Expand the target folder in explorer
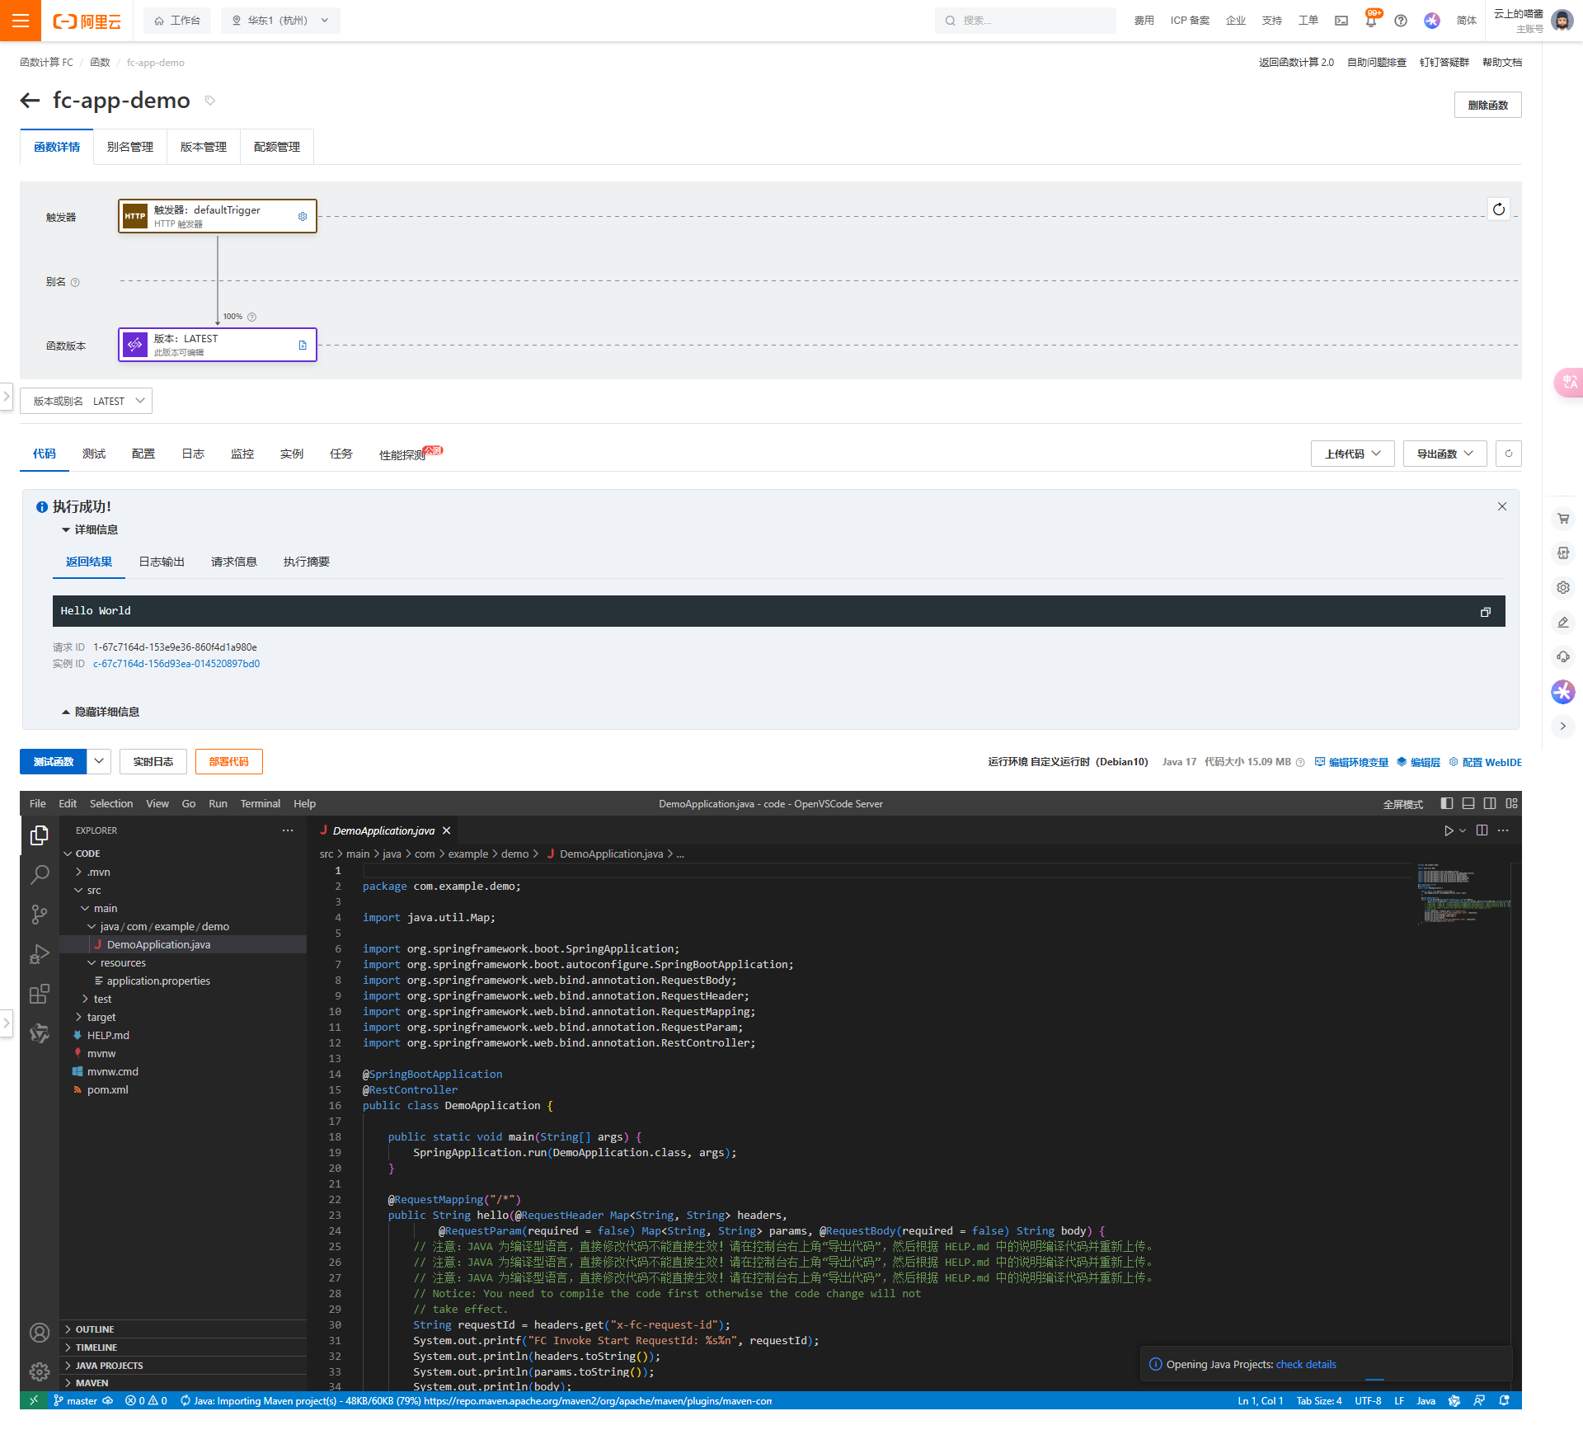 click(x=101, y=1017)
